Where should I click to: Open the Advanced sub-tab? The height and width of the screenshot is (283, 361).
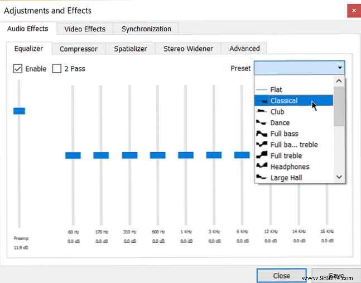[x=244, y=49]
